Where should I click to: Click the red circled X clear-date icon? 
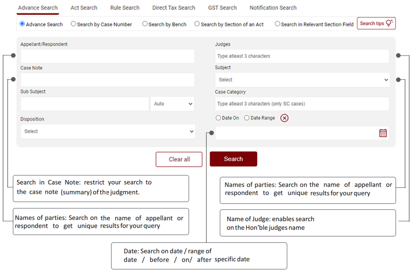pos(285,118)
